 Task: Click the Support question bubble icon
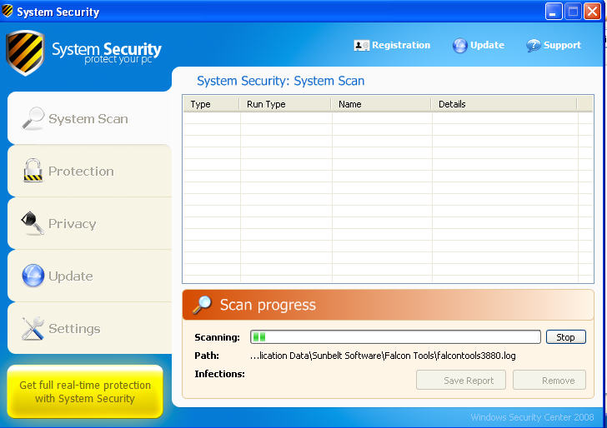(x=533, y=46)
